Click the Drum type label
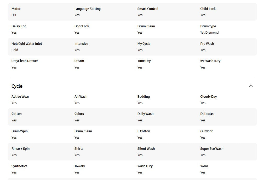This screenshot has height=180, width=264. (208, 26)
